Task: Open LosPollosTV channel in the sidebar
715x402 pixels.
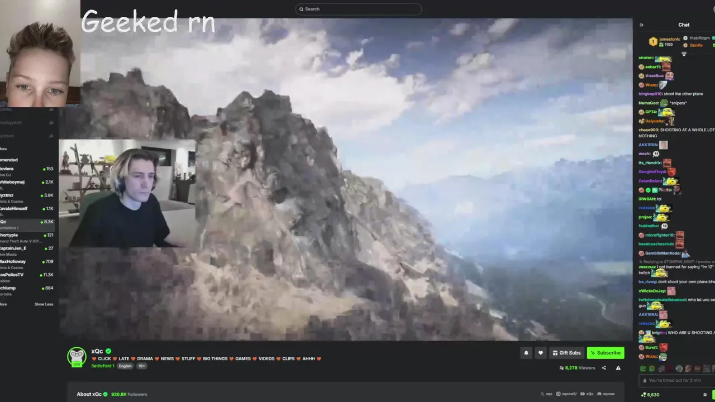Action: (x=27, y=277)
